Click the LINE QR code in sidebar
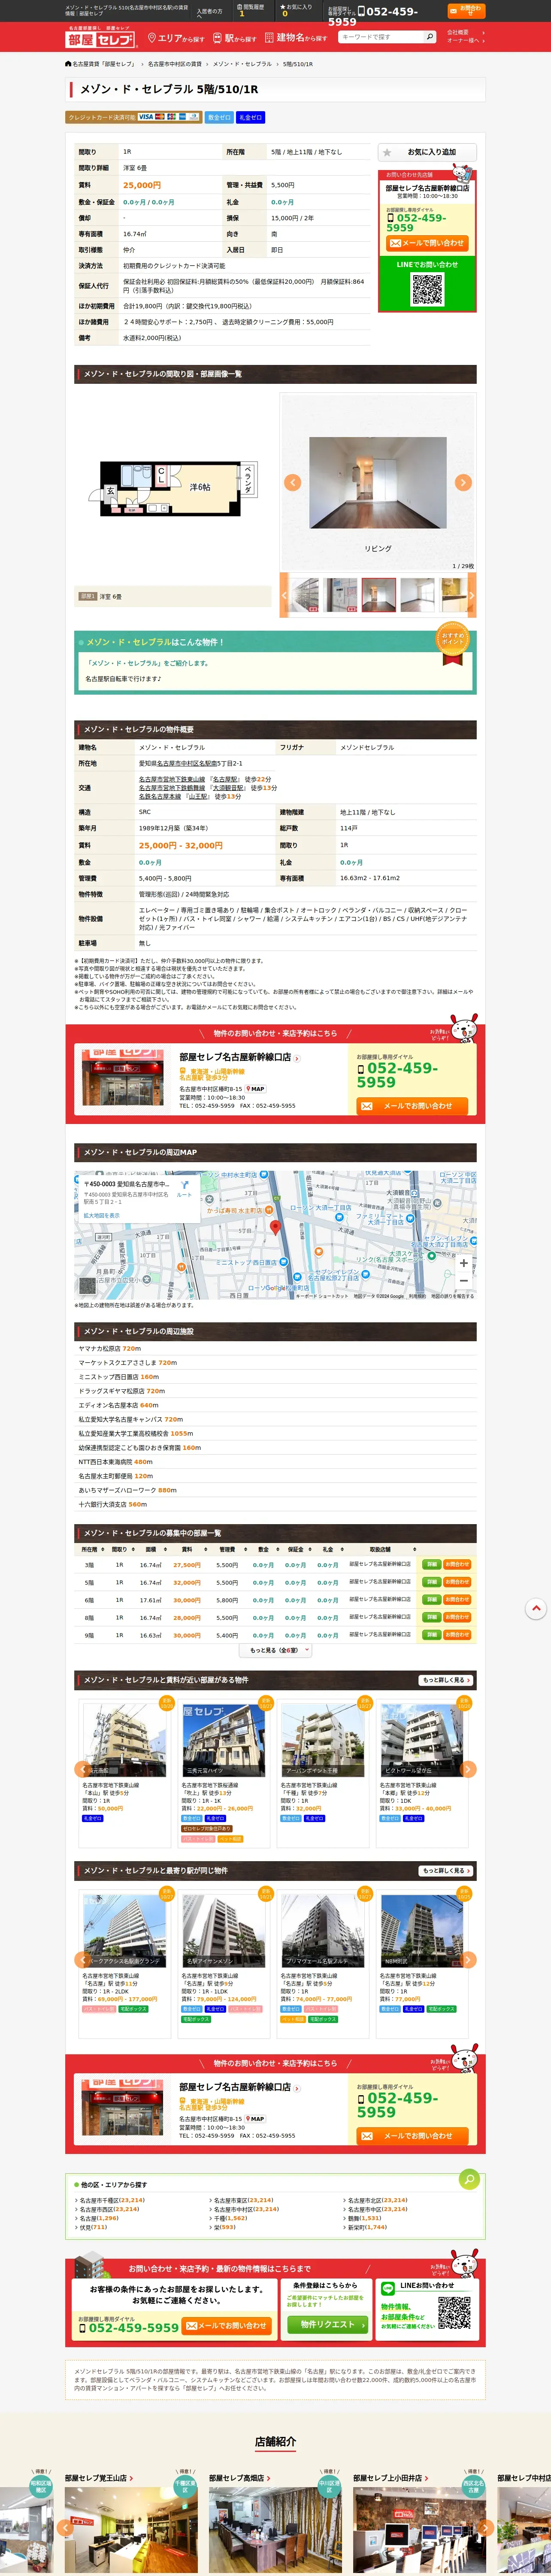 [427, 289]
